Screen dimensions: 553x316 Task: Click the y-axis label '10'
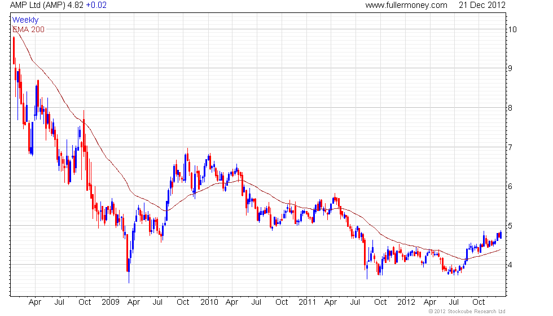512,29
